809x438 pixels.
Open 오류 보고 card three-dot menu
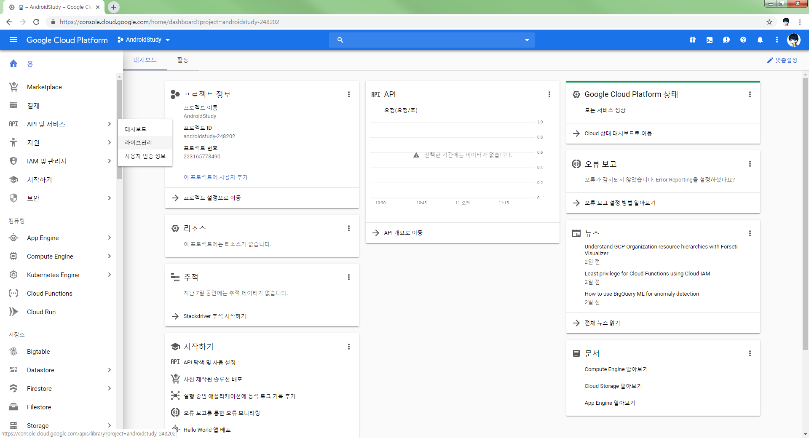pos(750,164)
